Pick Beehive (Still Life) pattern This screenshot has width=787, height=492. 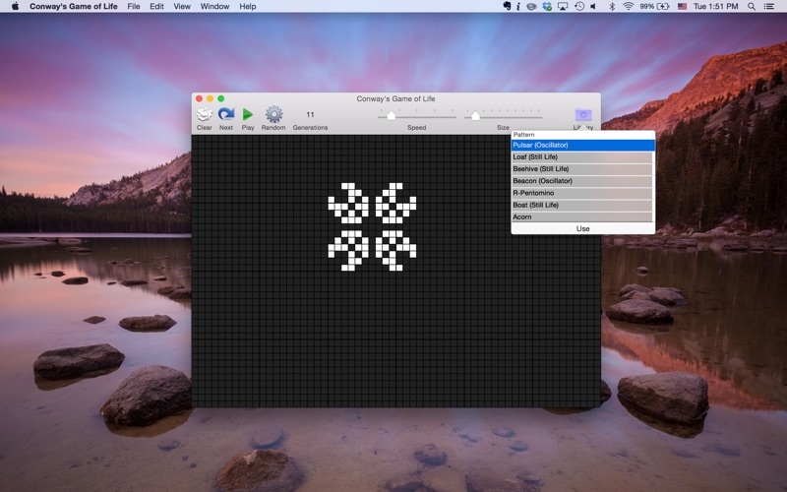pos(581,169)
